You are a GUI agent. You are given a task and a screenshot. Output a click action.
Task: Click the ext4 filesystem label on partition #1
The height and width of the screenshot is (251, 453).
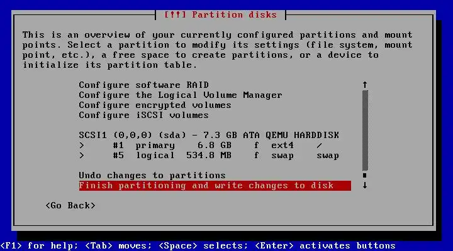(x=282, y=145)
